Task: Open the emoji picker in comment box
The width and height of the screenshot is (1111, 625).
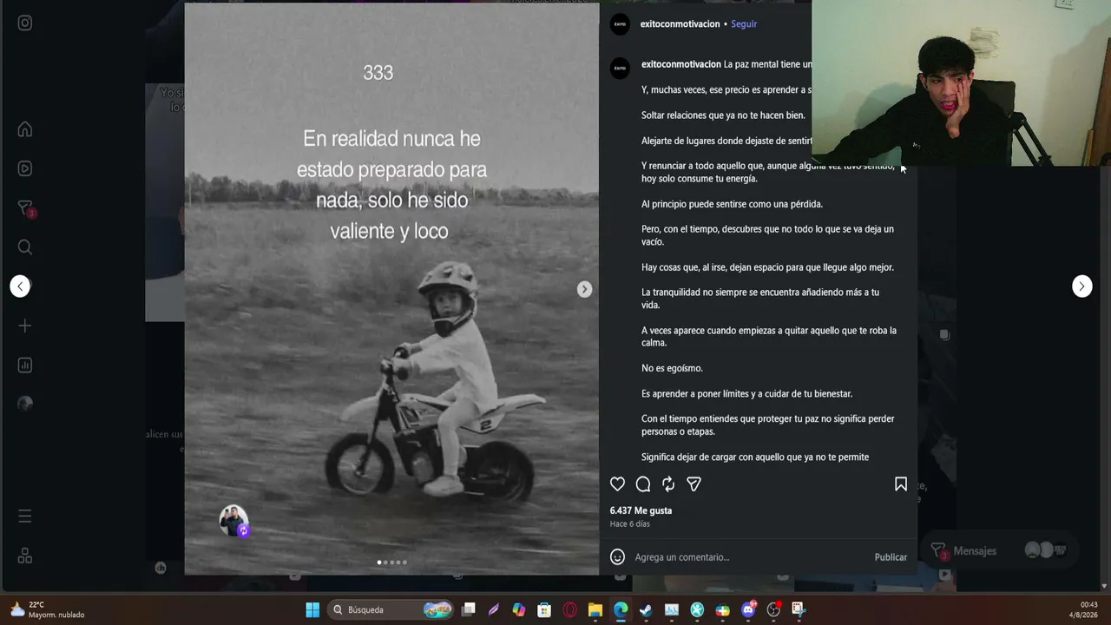Action: pyautogui.click(x=617, y=557)
